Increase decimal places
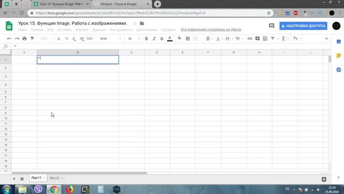Viewport: 344px width, 194px height. coord(82,38)
